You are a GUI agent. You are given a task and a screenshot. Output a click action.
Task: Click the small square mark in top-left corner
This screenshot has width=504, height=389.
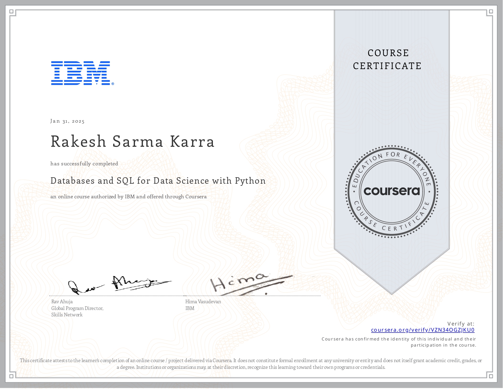11,11
